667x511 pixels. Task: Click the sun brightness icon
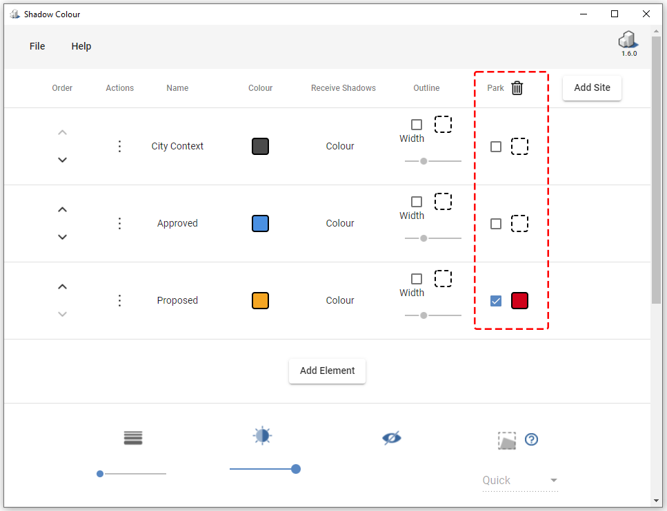click(x=262, y=435)
